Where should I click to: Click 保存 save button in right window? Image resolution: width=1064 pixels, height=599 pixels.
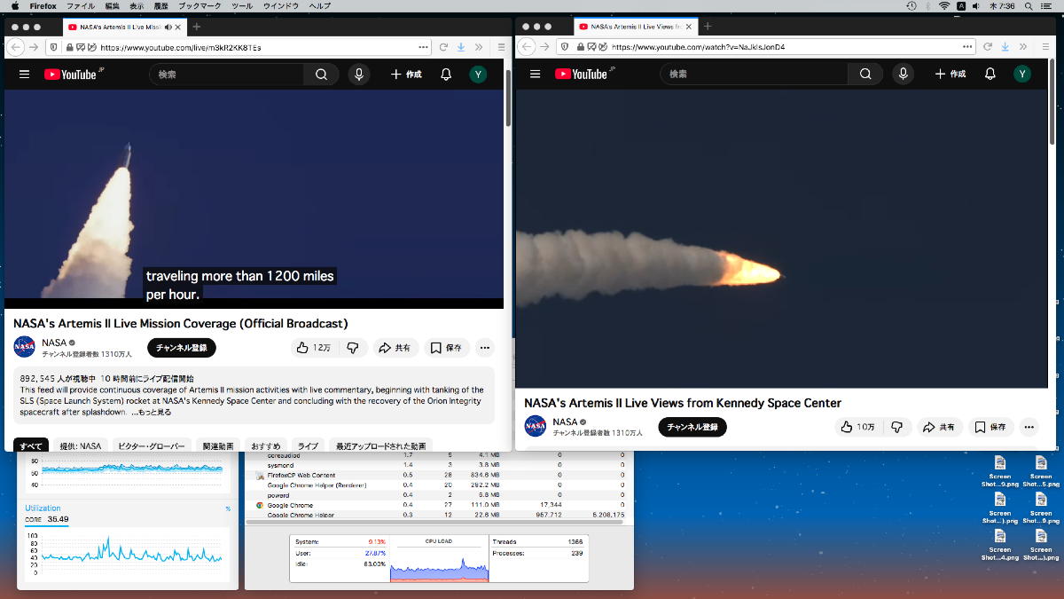[990, 427]
